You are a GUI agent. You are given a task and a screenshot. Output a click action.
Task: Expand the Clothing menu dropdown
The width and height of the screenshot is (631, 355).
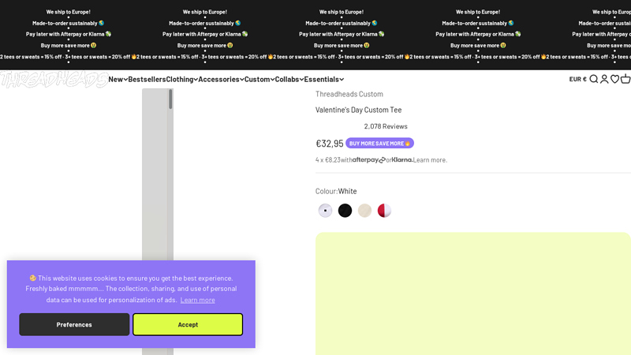pos(181,79)
